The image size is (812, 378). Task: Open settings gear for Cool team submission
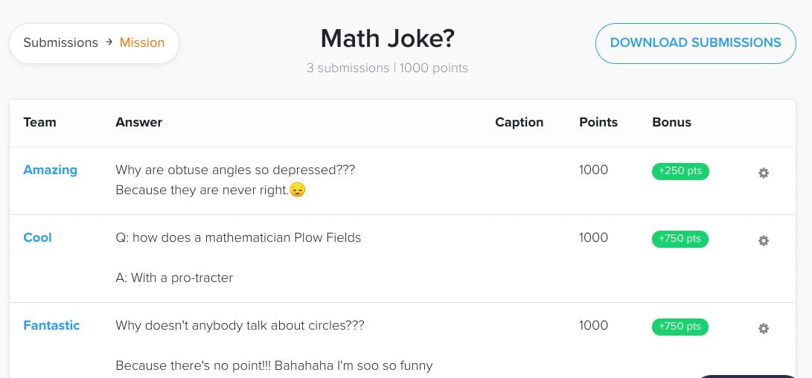click(764, 241)
